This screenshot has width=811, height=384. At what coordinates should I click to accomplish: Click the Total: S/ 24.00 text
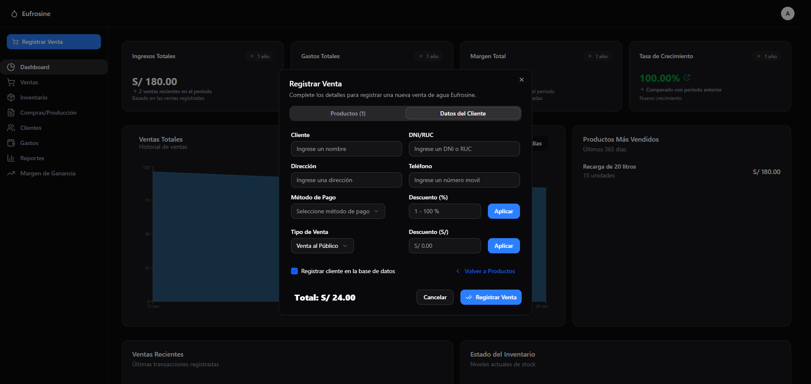coord(325,298)
